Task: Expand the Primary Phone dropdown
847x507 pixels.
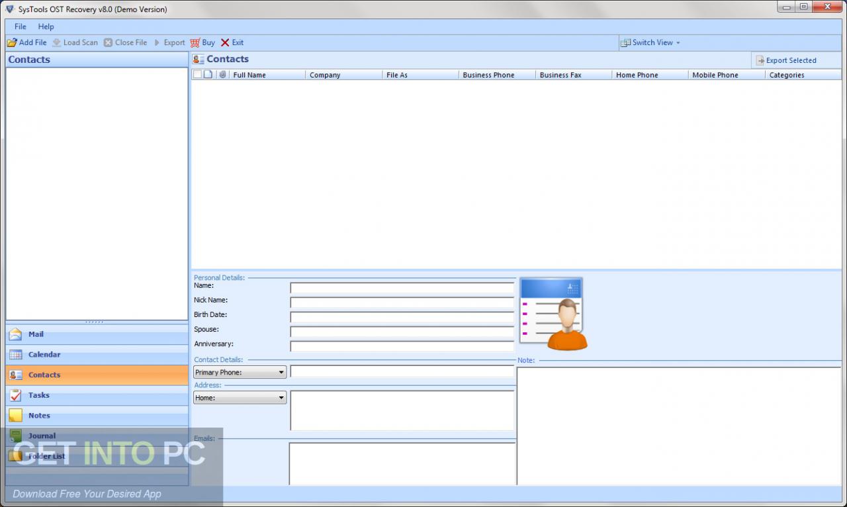Action: [240, 373]
